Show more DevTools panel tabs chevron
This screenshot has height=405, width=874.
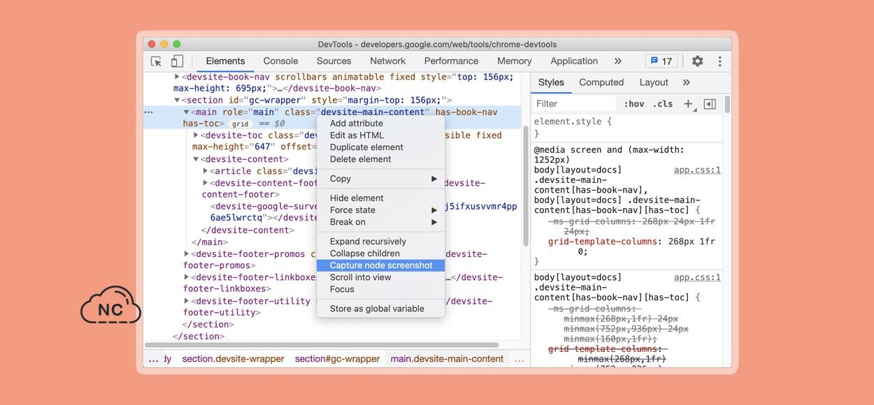pos(617,61)
